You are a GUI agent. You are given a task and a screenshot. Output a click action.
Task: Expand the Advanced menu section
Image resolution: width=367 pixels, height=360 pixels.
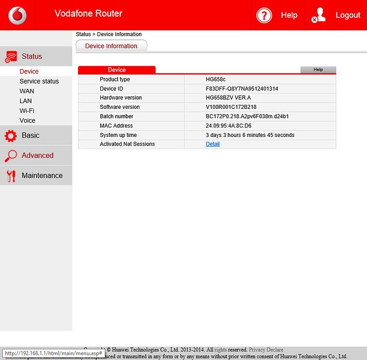pos(36,155)
